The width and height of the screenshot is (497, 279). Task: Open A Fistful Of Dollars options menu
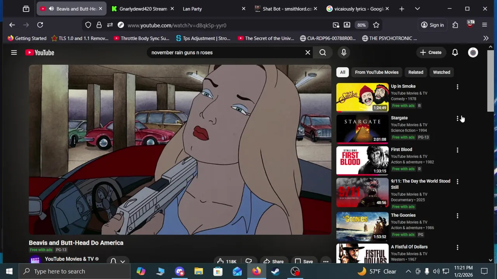point(457,247)
